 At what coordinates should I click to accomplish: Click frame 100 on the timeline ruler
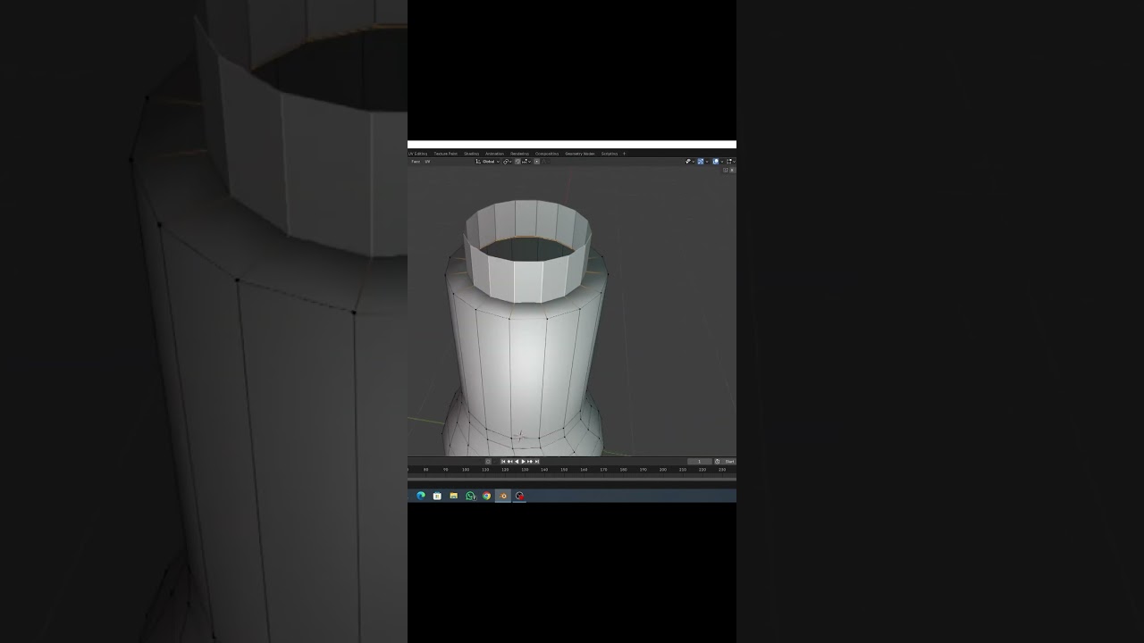466,470
